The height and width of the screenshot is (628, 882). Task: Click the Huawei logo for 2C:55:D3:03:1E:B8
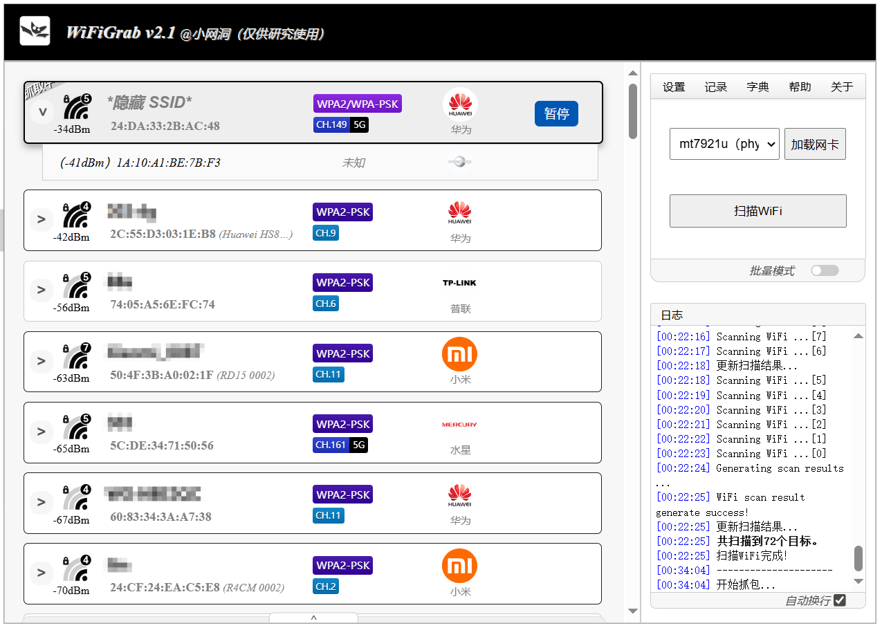pos(460,214)
